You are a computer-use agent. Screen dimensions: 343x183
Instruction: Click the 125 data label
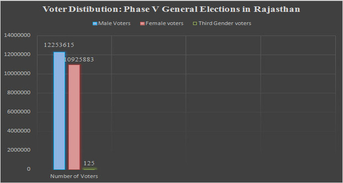point(89,163)
